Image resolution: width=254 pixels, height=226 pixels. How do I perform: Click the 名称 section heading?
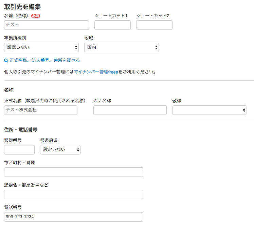9,90
